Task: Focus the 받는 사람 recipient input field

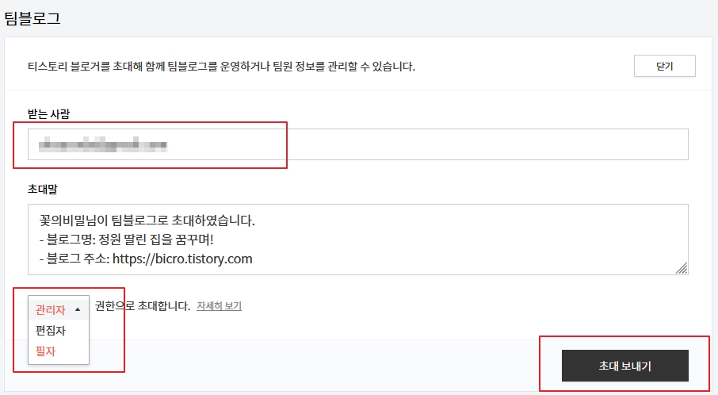Action: point(357,144)
